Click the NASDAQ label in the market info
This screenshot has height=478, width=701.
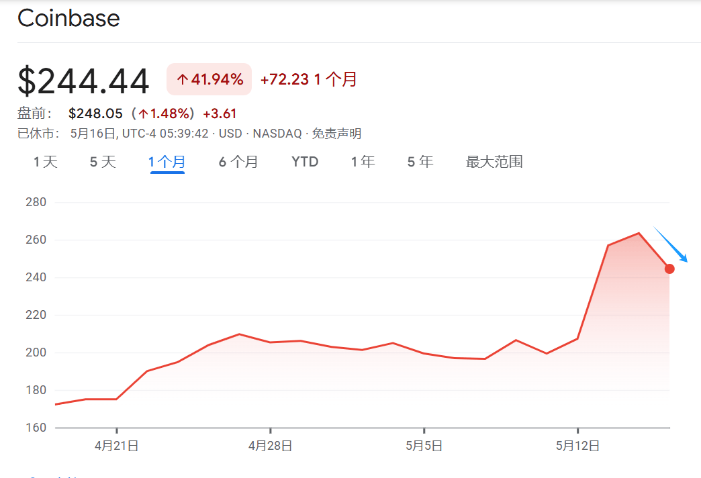pos(277,133)
